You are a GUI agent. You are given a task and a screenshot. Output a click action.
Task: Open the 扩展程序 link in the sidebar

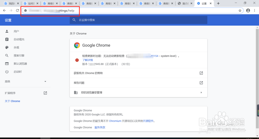[x=10, y=93]
